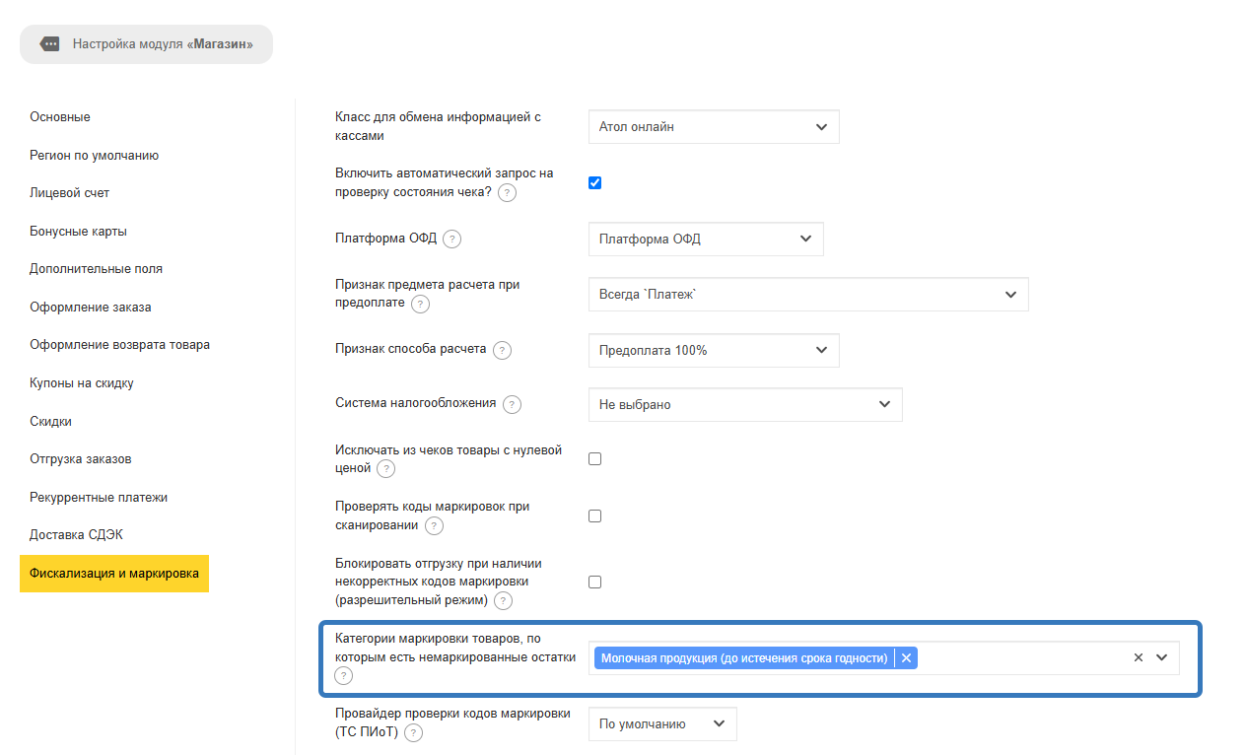The image size is (1246, 755).
Task: Switch to the Основные settings section
Action: click(x=60, y=117)
